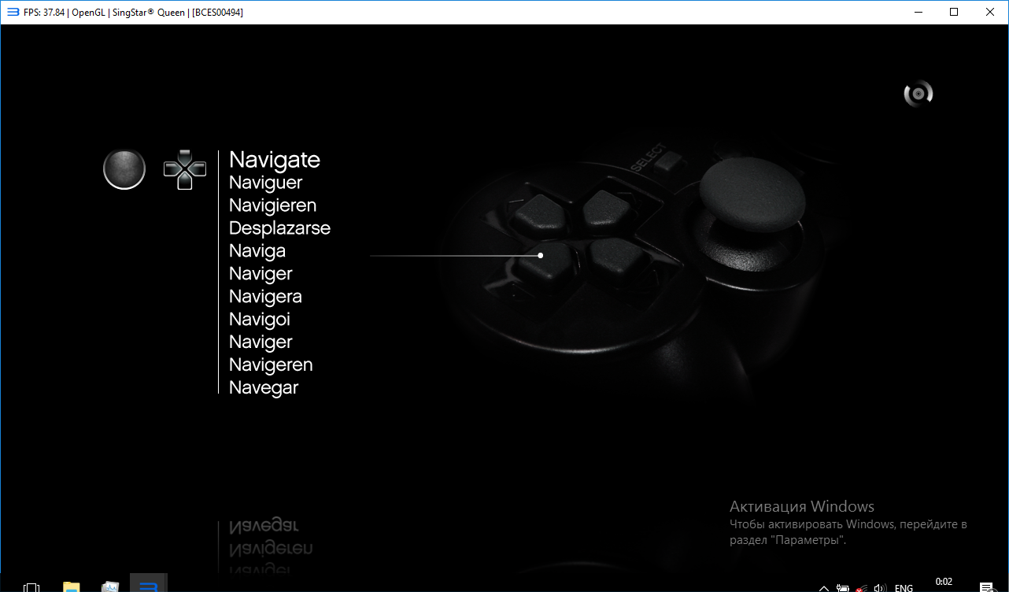
Task: Minimize the RPCS3 game window
Action: pyautogui.click(x=918, y=12)
